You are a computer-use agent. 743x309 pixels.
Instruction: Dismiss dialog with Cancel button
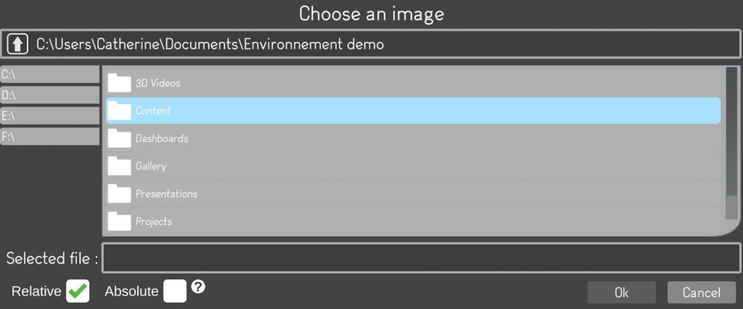coord(702,292)
